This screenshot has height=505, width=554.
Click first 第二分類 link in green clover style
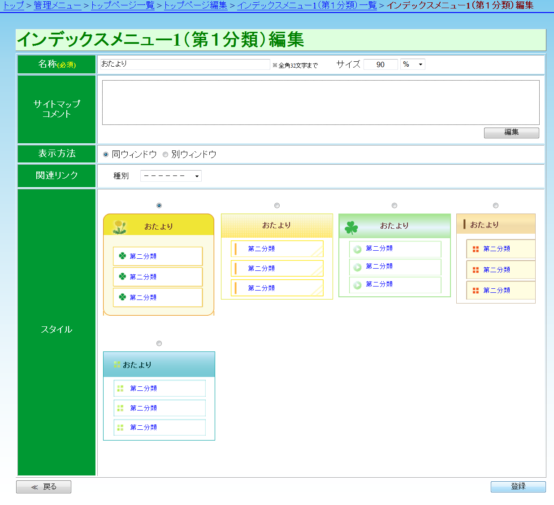coord(379,248)
